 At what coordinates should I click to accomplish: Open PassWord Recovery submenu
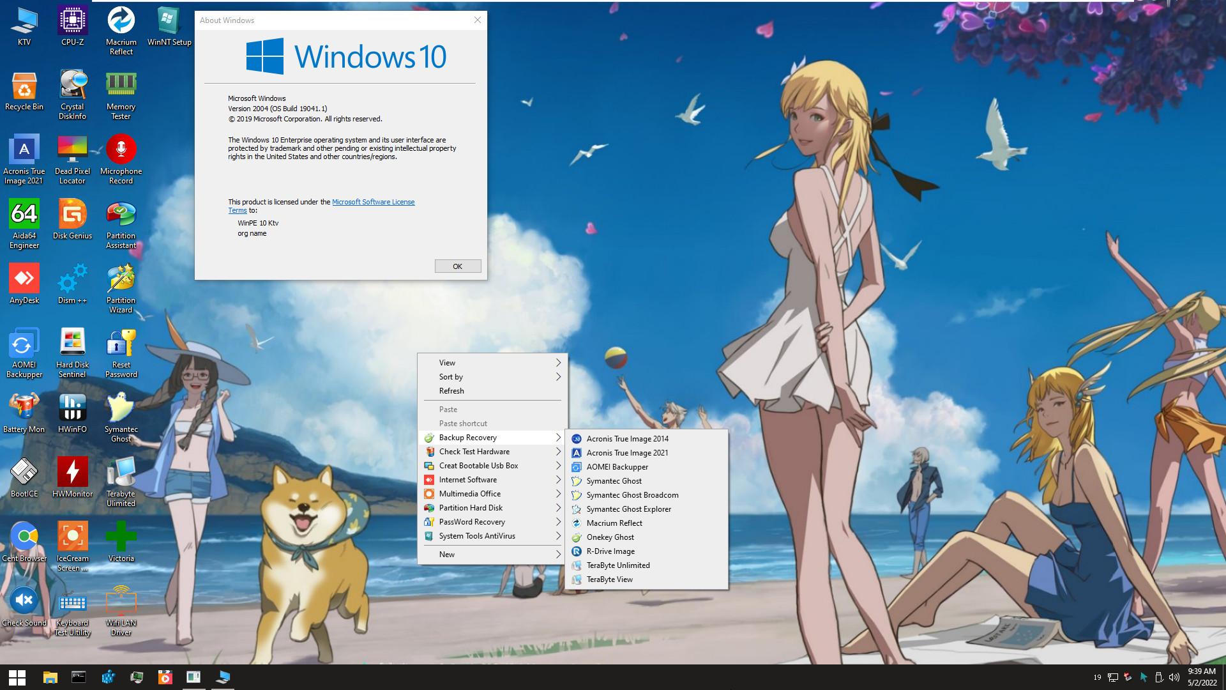(492, 522)
